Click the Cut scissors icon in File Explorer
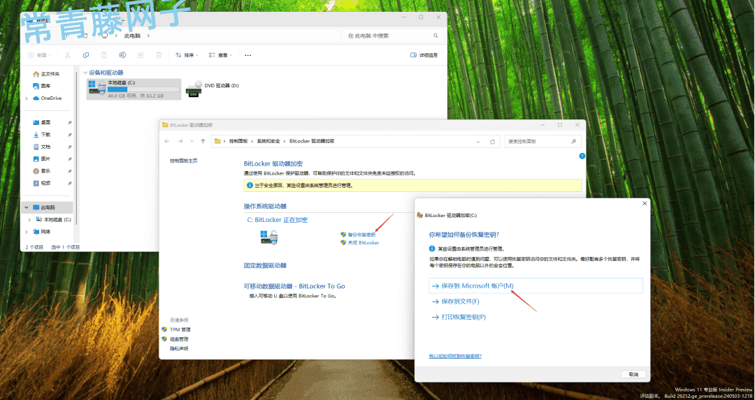755x400 pixels. click(x=67, y=55)
